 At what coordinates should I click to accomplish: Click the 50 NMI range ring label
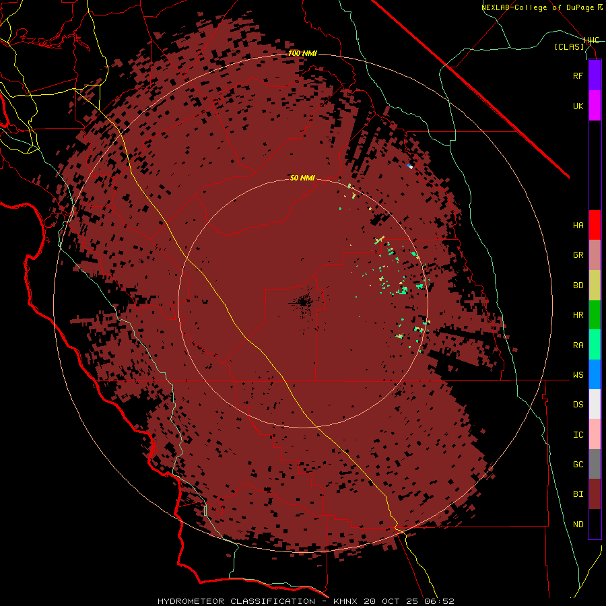coord(302,178)
